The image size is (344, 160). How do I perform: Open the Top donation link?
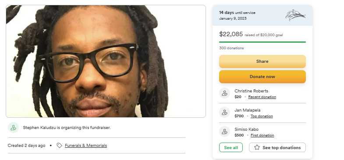pos(262,116)
